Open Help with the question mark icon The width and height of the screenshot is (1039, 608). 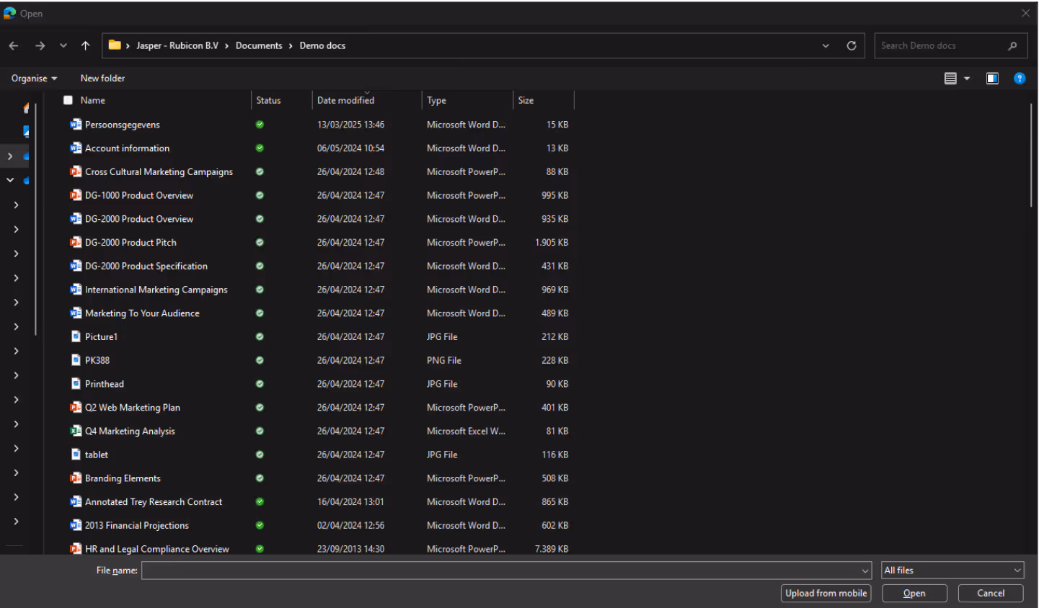1020,79
